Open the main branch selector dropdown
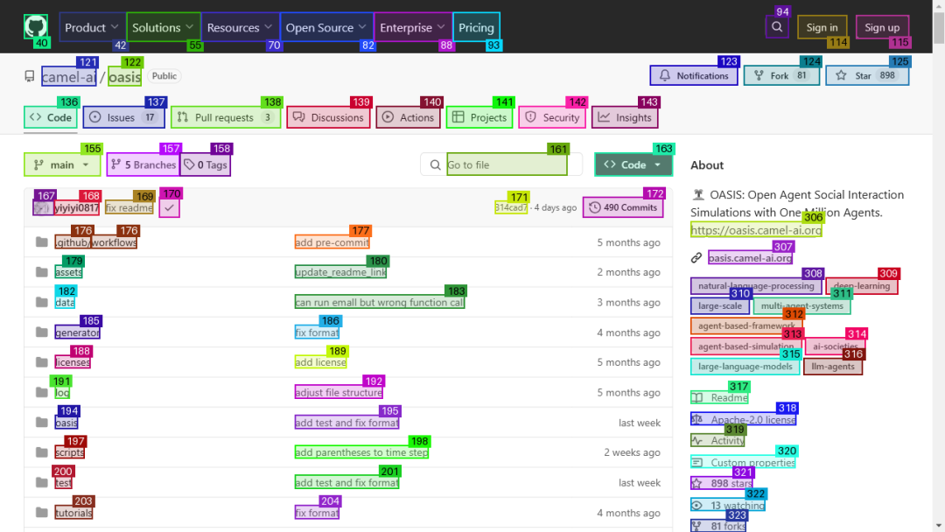 coord(63,164)
